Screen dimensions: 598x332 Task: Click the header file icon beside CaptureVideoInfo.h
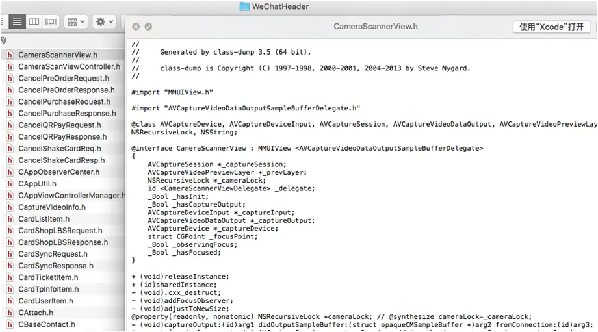point(10,207)
